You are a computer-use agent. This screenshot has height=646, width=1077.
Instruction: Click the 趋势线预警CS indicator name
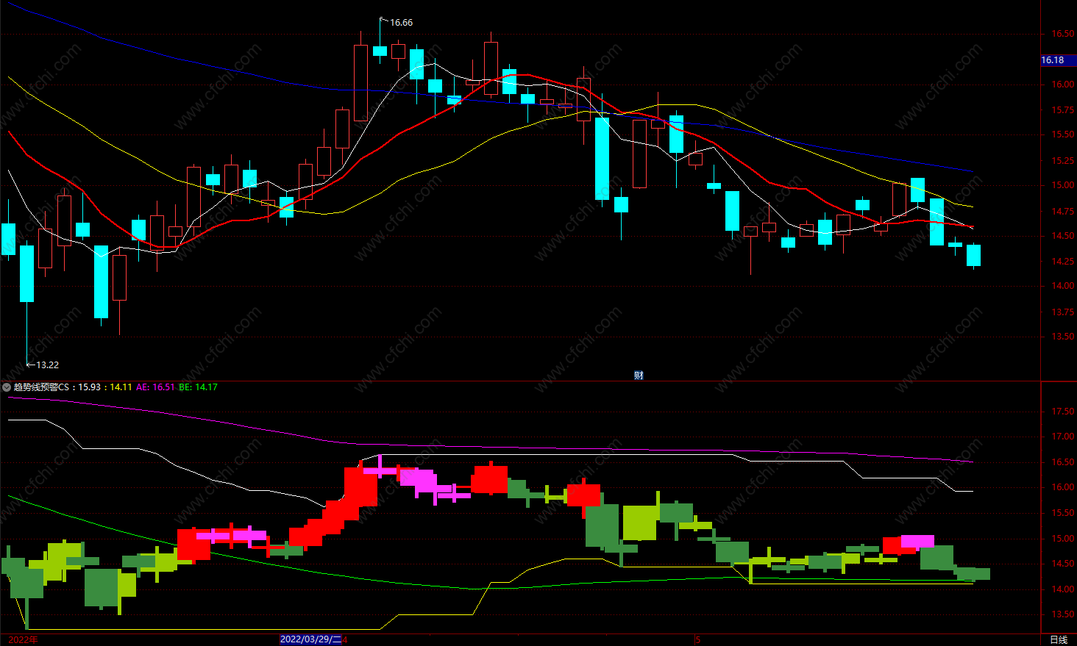point(41,387)
